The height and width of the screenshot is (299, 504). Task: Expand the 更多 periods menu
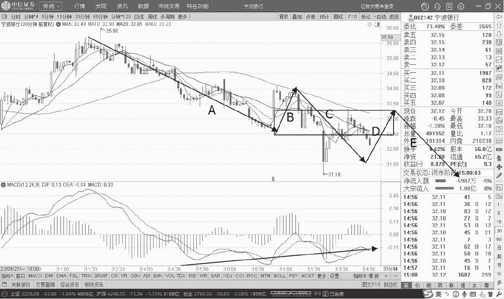pos(184,16)
